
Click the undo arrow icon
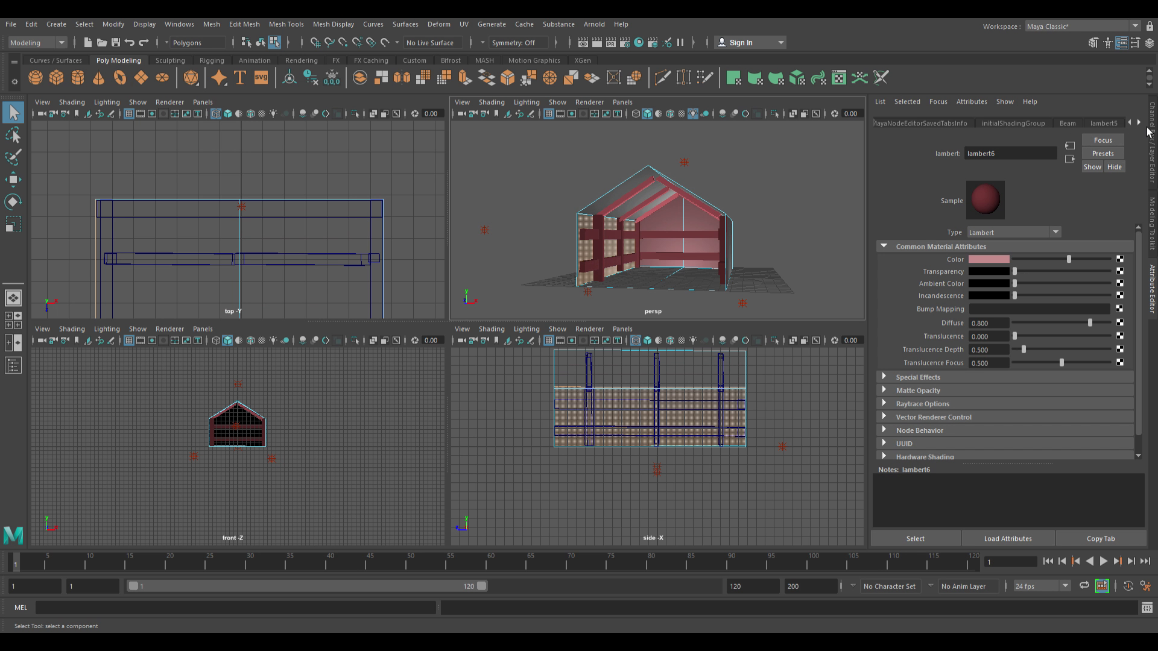pyautogui.click(x=130, y=42)
